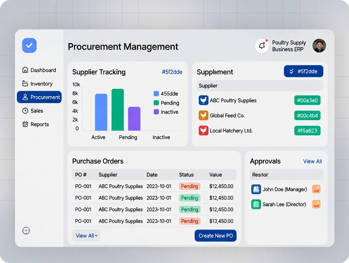
Task: Expand the View All dropdown under Purchase Orders
Action: [86, 236]
